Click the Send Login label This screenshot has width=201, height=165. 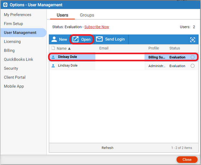(x=115, y=39)
